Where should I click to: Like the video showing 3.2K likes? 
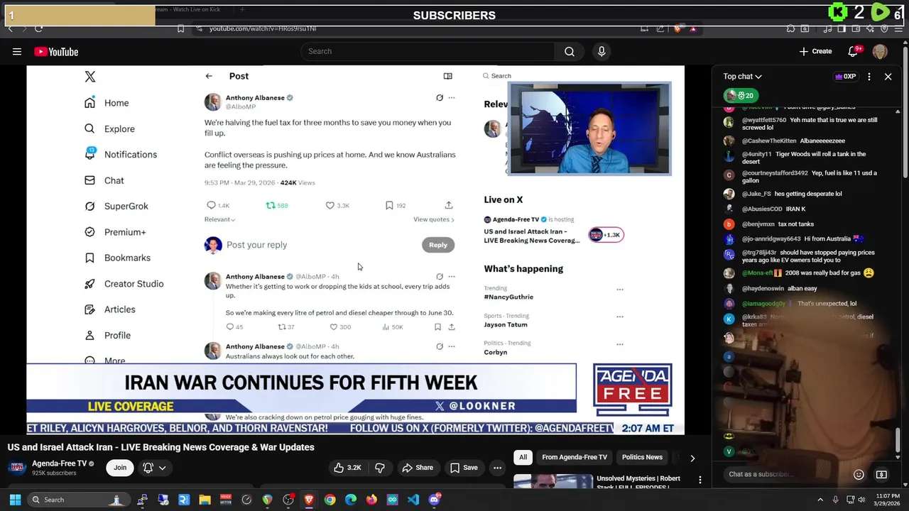coord(348,468)
